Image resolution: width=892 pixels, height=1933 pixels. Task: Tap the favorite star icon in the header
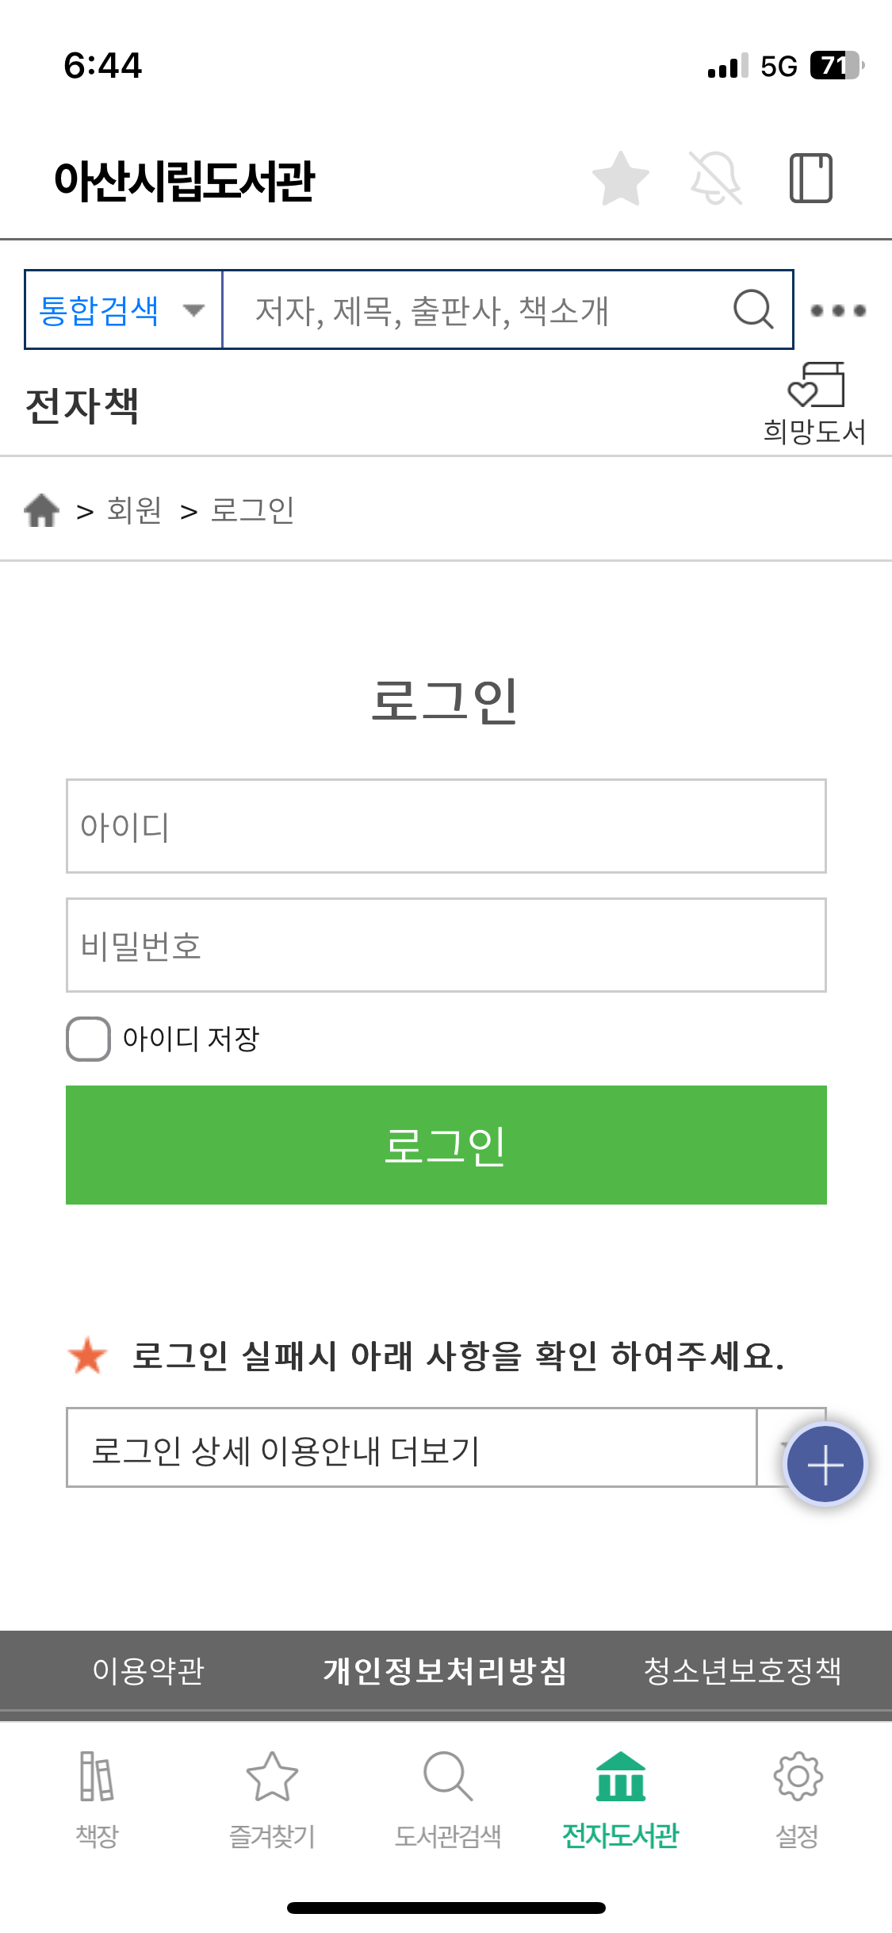coord(622,179)
